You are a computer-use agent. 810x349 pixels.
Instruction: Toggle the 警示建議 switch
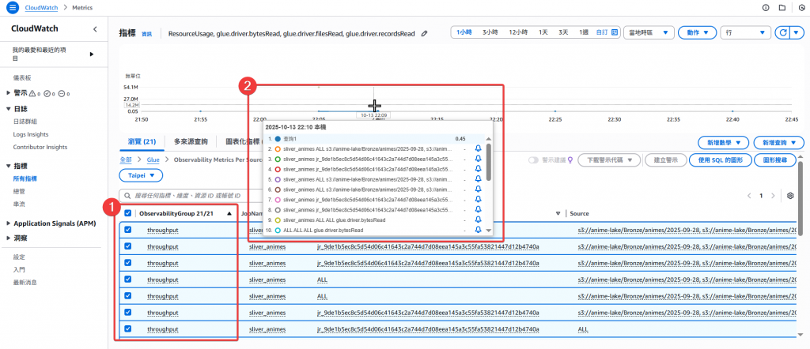click(534, 160)
